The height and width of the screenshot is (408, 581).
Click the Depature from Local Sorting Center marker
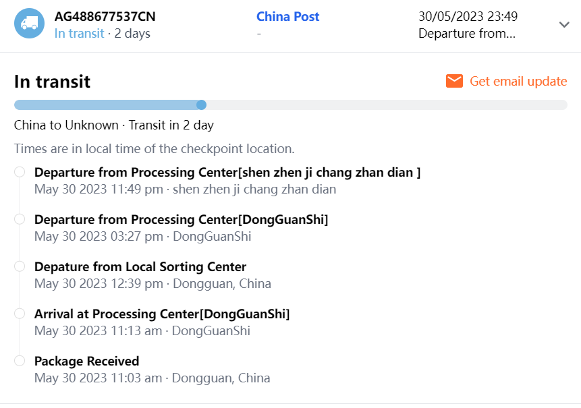pos(20,266)
